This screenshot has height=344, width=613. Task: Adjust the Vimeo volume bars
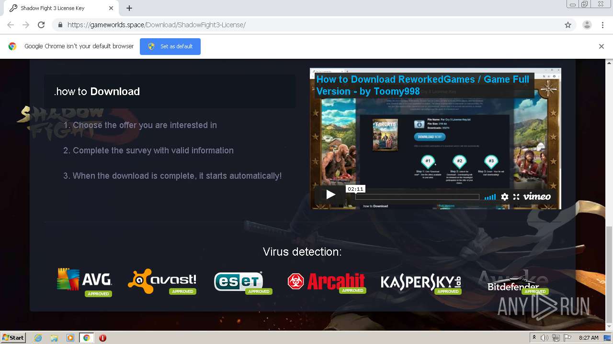[x=490, y=197]
